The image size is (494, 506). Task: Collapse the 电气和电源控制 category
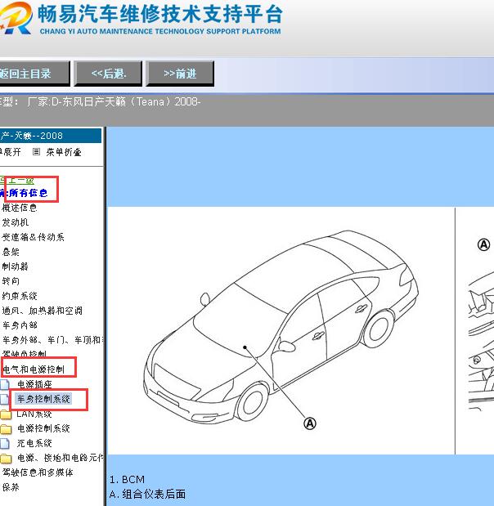(34, 369)
